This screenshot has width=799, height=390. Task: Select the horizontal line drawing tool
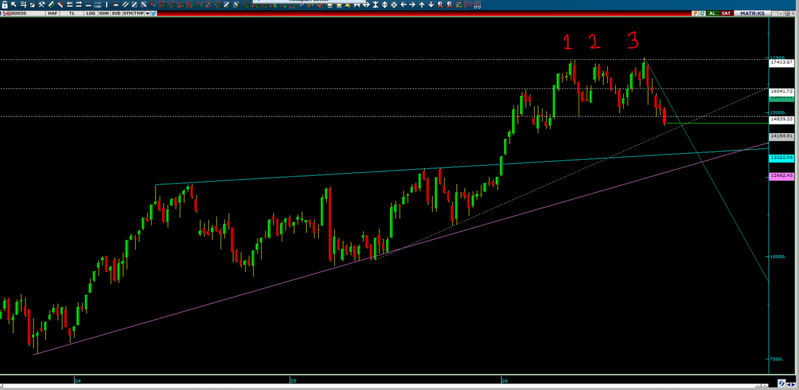point(89,5)
